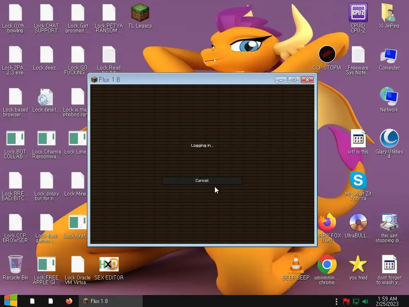
Task: Click the Flux 1.8 title bar icon
Action: [94, 80]
